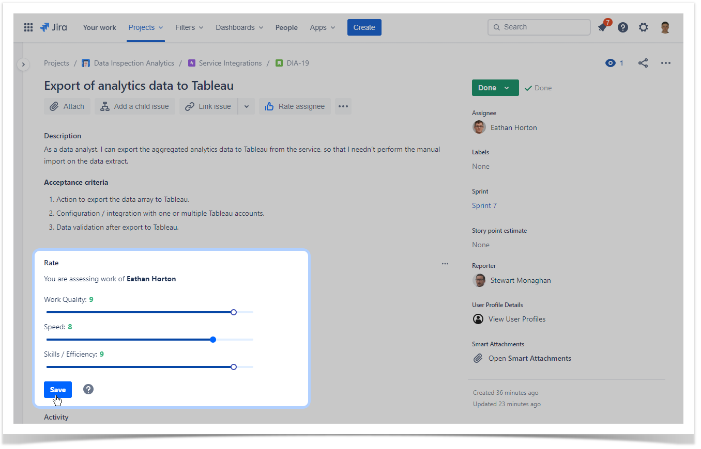Click the Rate assignee button

tap(295, 106)
